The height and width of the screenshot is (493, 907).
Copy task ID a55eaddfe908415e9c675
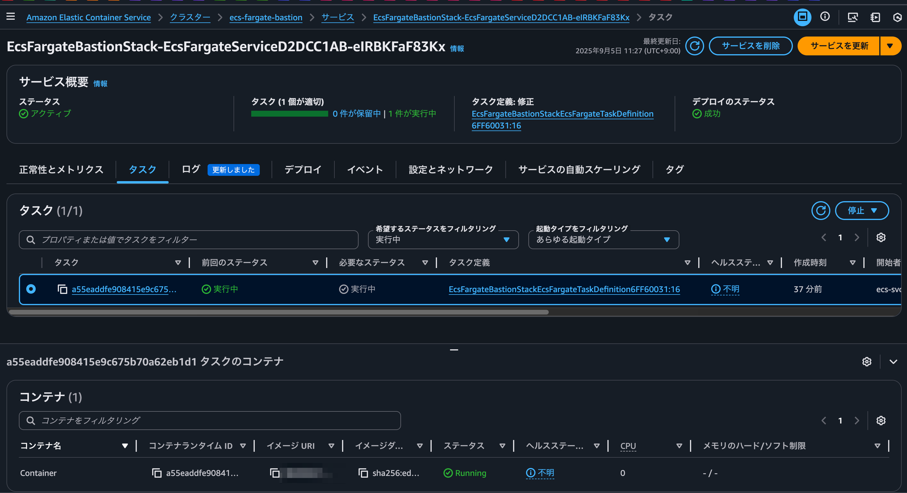(x=62, y=289)
